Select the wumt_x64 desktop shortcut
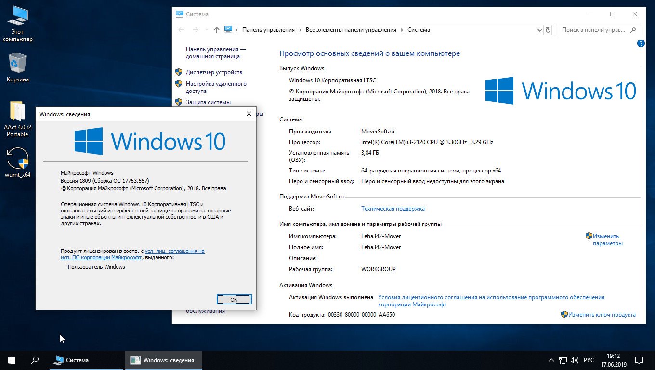655x370 pixels. click(x=17, y=162)
